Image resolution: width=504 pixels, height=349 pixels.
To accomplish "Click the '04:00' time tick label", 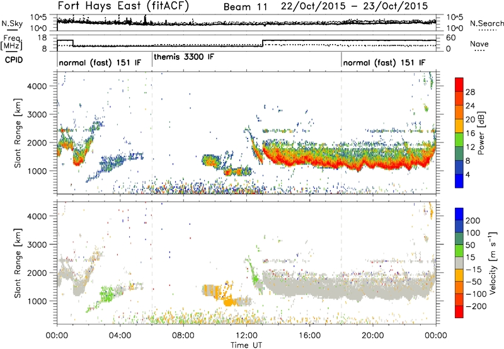I will pos(120,336).
